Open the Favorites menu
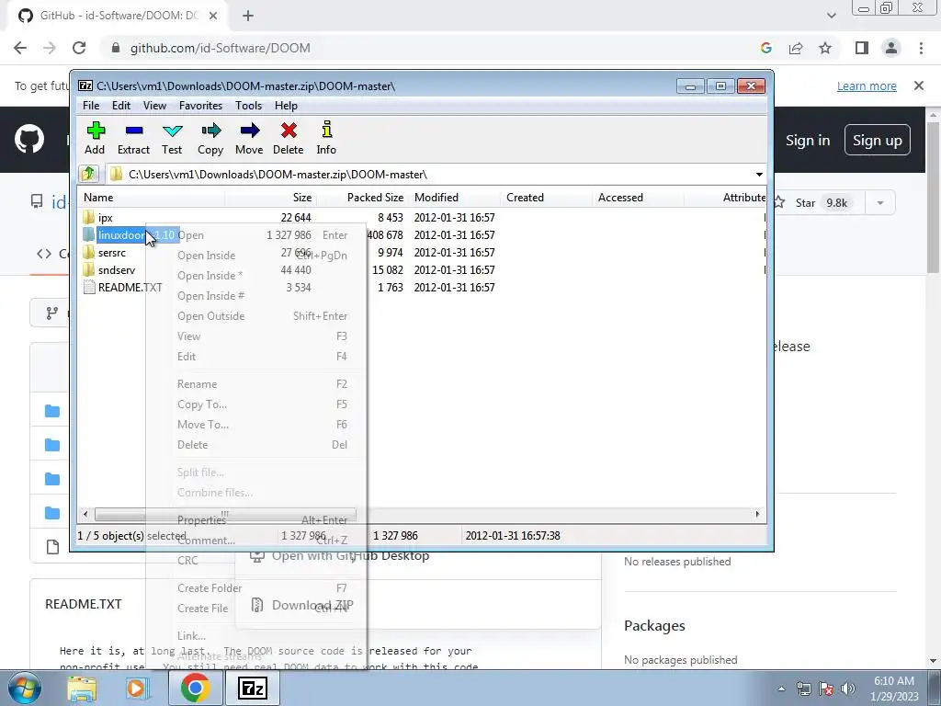Image resolution: width=941 pixels, height=706 pixels. click(x=200, y=106)
